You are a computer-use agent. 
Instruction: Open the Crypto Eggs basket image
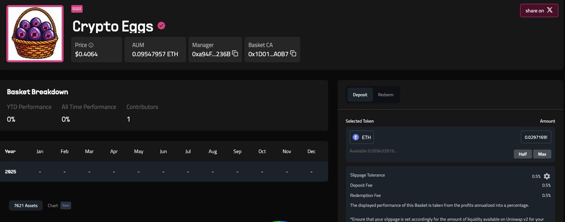point(35,33)
